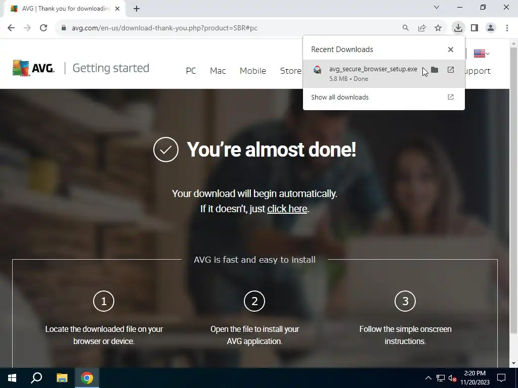This screenshot has height=388, width=518.
Task: Click the muted volume tray icon
Action: (452, 378)
